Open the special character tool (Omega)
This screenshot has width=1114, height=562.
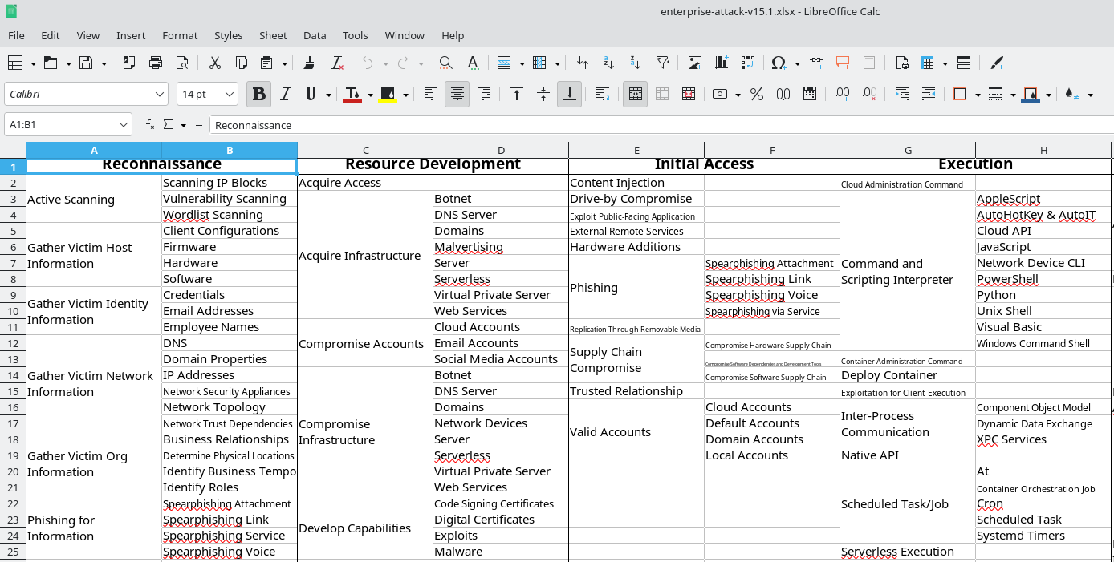coord(777,63)
